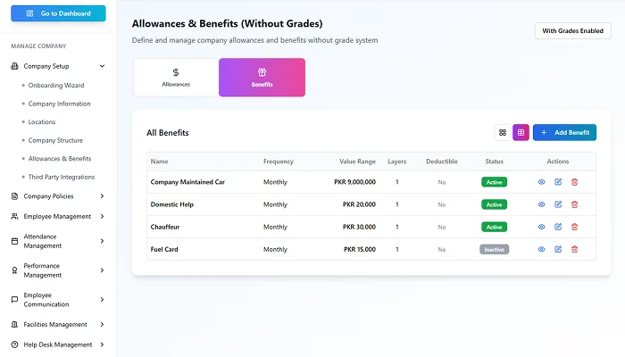
Task: Select the table view icon
Action: (521, 132)
